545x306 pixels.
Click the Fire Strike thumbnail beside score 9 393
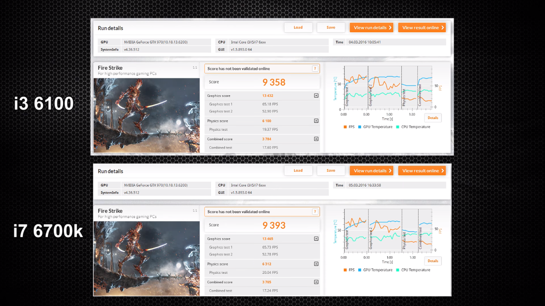point(147,258)
